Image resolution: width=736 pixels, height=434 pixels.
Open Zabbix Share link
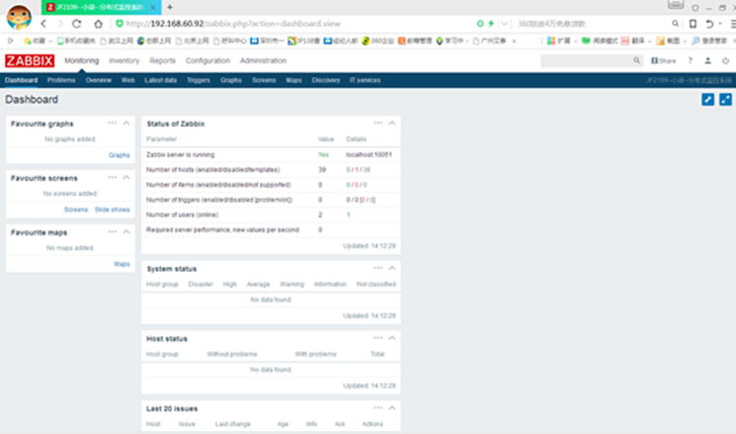pos(663,60)
